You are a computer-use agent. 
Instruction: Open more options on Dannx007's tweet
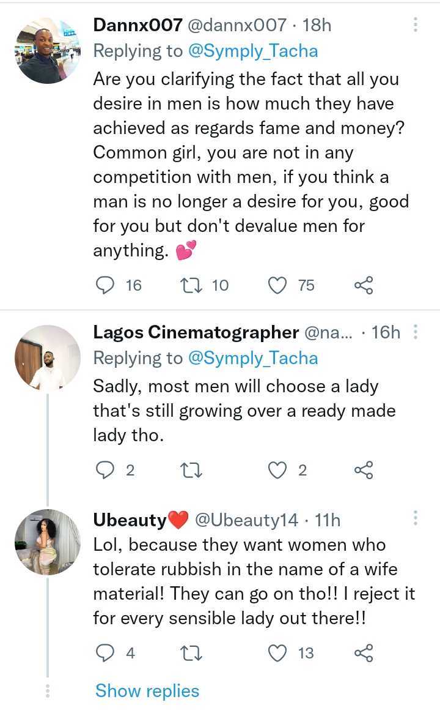point(416,25)
